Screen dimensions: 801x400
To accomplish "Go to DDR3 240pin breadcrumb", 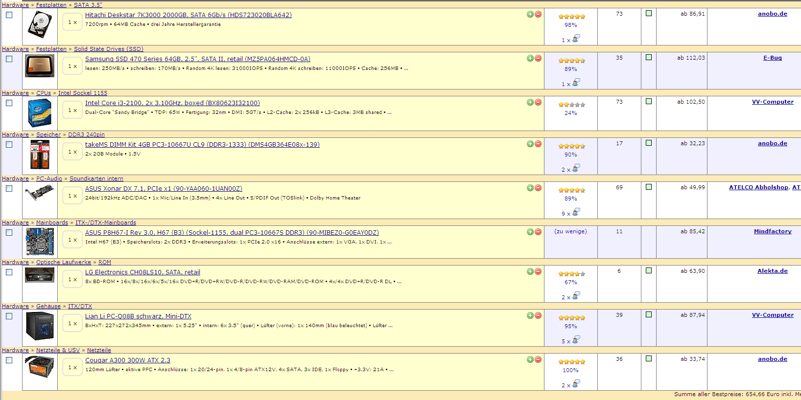I will [x=86, y=134].
